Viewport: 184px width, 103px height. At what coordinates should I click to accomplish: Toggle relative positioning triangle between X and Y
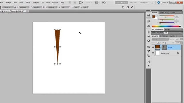point(15,7)
